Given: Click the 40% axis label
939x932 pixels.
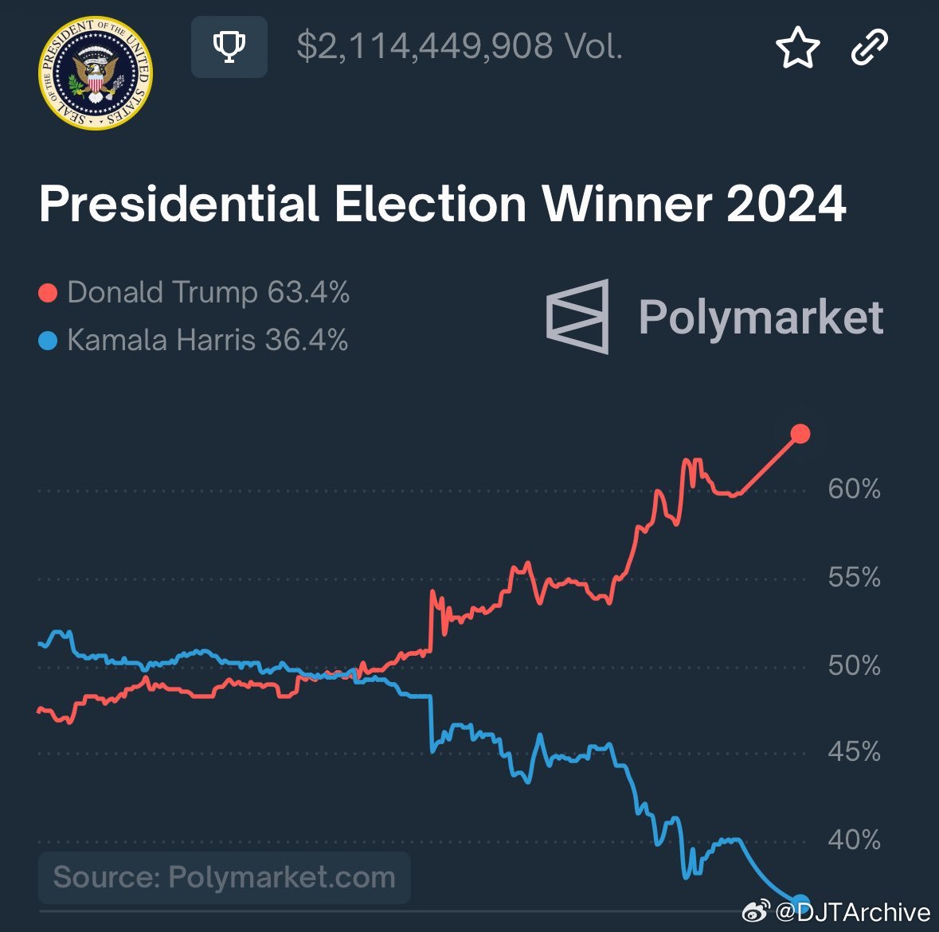Looking at the screenshot, I should pos(854,840).
